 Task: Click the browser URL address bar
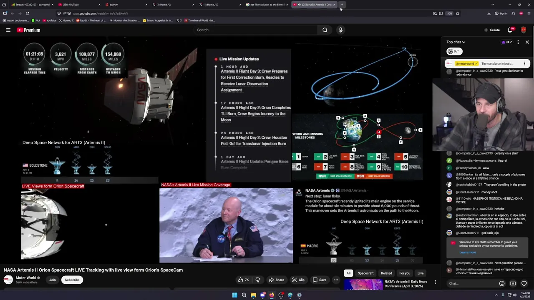pyautogui.click(x=246, y=13)
